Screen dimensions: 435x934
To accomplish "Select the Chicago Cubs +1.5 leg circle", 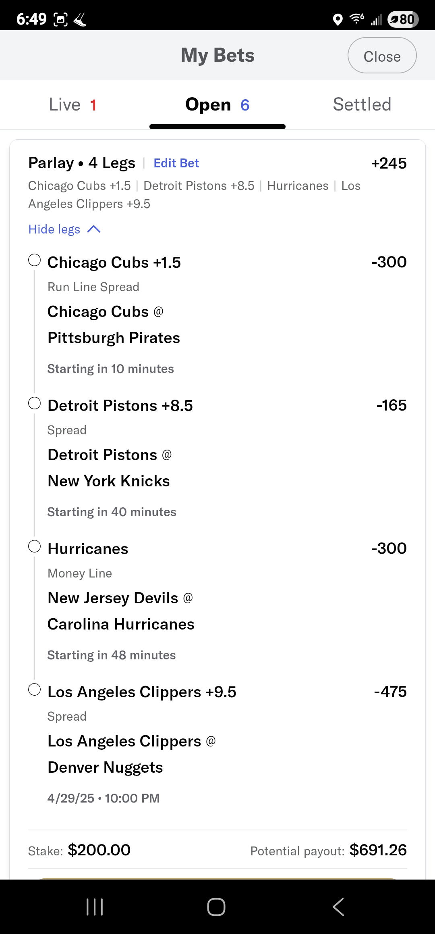I will 35,260.
